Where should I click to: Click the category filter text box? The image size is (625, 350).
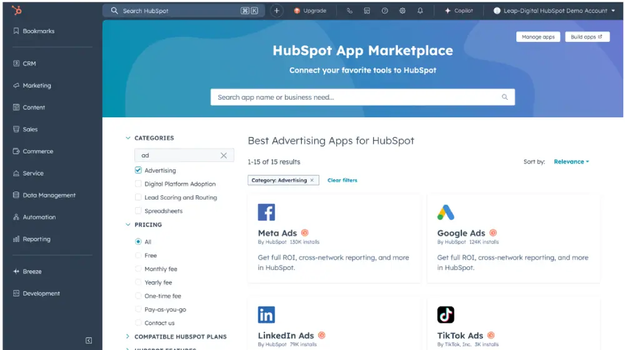184,155
